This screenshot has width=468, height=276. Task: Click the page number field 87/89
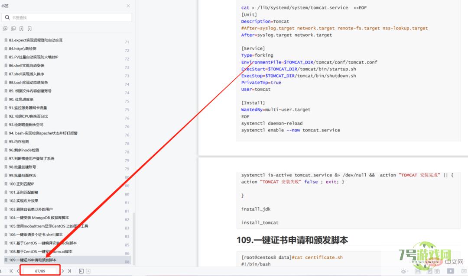point(40,271)
